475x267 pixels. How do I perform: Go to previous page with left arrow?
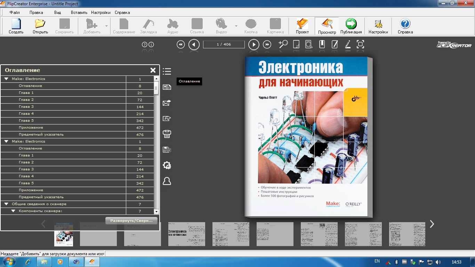click(194, 44)
